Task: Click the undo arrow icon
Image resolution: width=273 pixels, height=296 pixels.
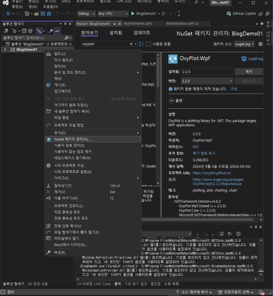Action: pyautogui.click(x=57, y=14)
